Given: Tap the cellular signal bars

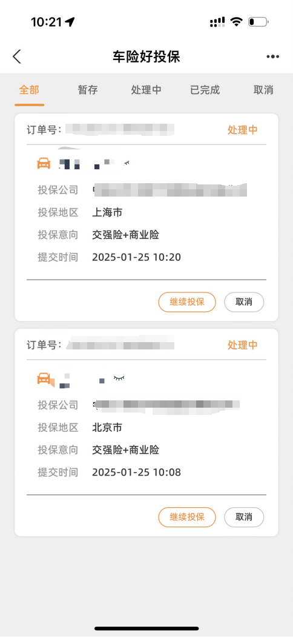Looking at the screenshot, I should coord(217,22).
